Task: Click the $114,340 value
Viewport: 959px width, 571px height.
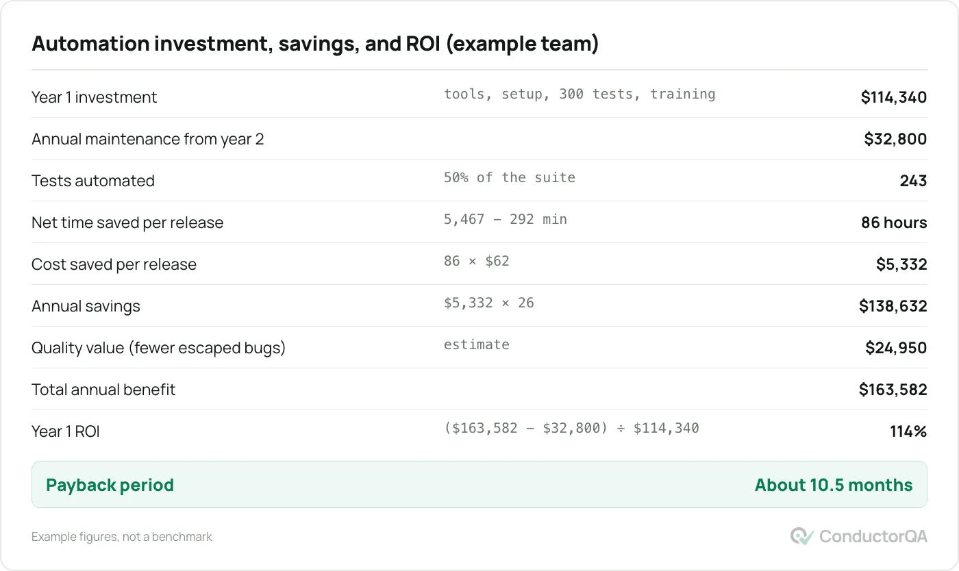Action: coord(894,97)
